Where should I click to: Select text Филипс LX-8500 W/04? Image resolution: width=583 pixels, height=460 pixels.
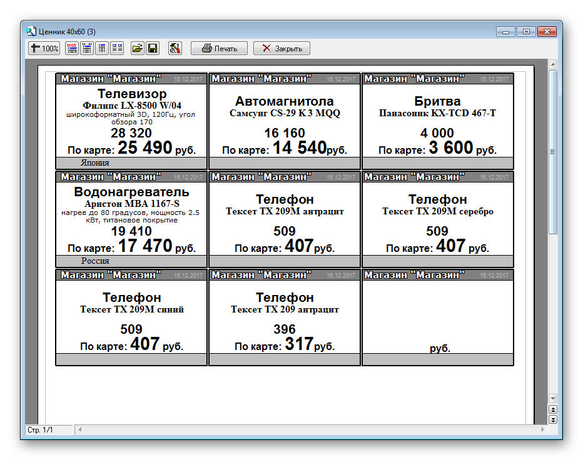click(132, 106)
